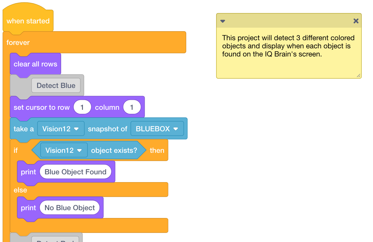Select the 'clear all rows' block
Screen dimensions: 373x242
35,64
